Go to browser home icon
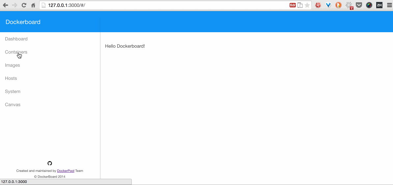This screenshot has height=185, width=393. [33, 5]
